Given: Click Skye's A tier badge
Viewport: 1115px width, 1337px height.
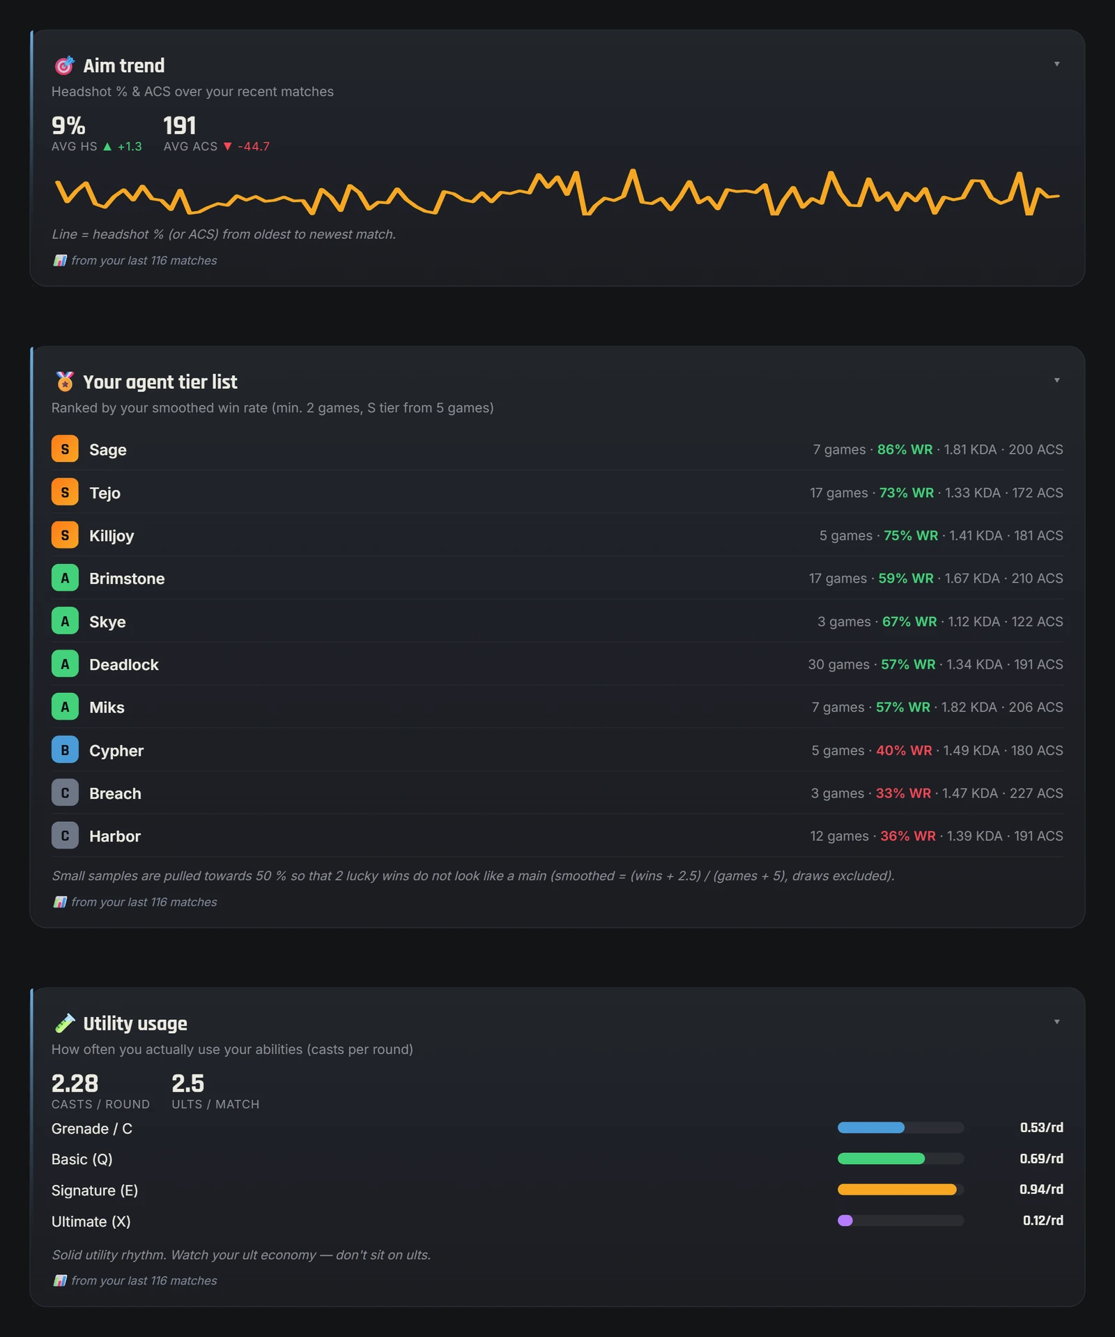Looking at the screenshot, I should [x=65, y=621].
